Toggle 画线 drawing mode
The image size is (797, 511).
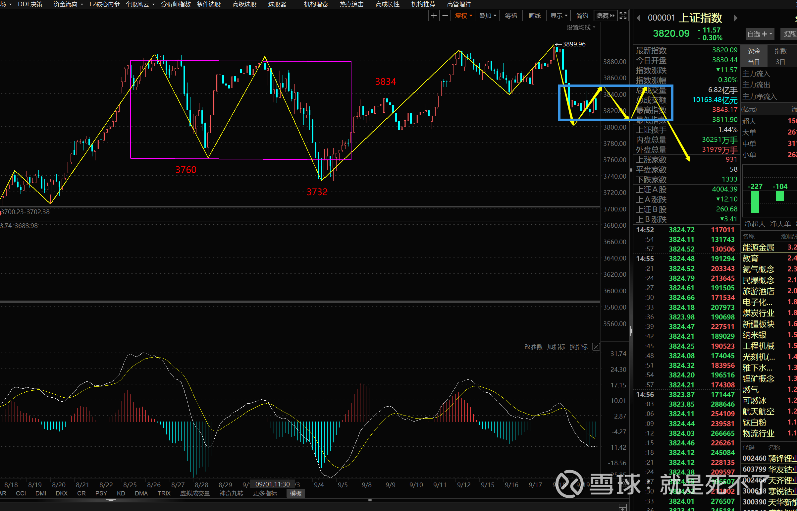[534, 16]
